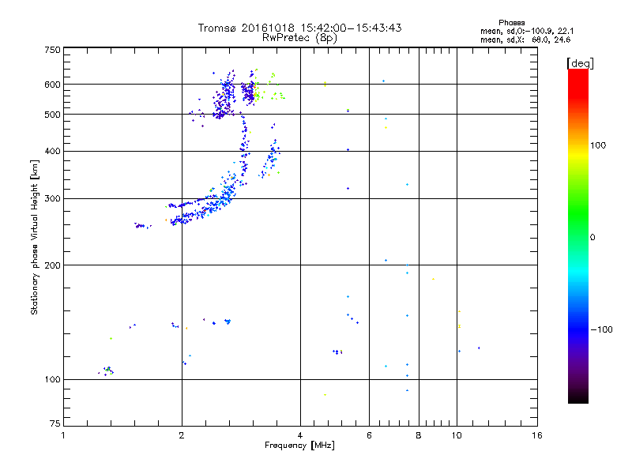Click y-axis tick label '200'
632x474 pixels.
(x=52, y=265)
